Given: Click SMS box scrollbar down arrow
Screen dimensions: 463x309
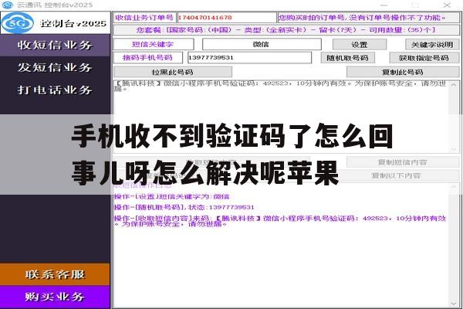Looking at the screenshot, I should (x=454, y=150).
